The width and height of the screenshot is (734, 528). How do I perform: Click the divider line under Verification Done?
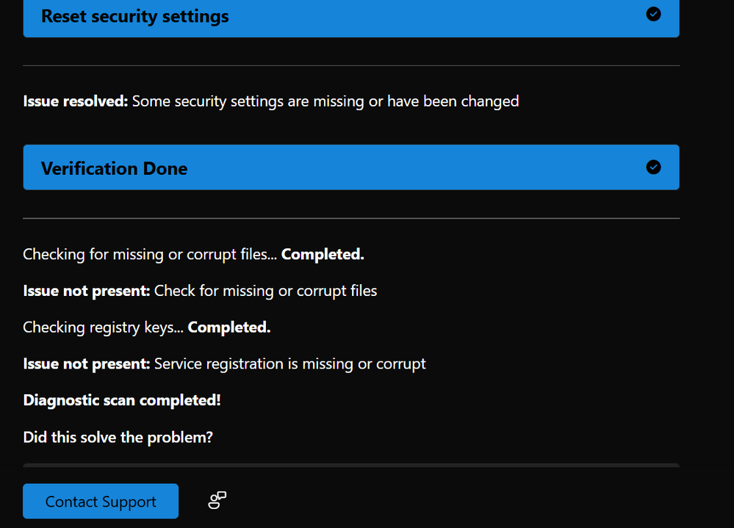[x=351, y=218]
